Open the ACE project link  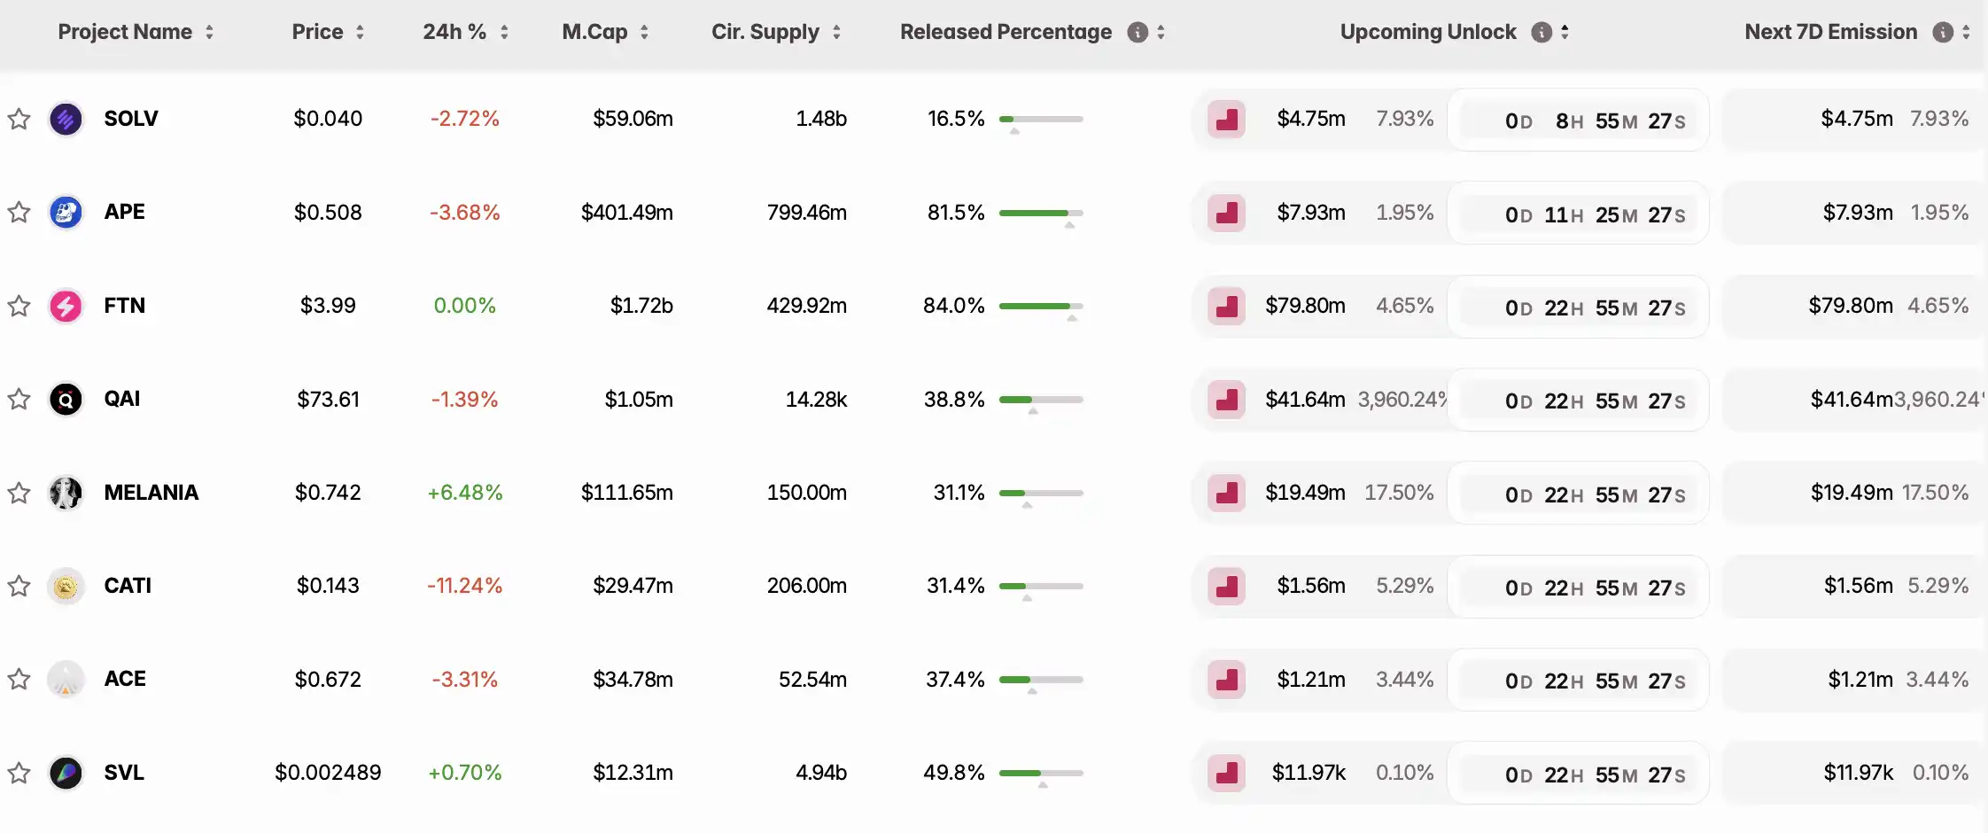point(125,680)
